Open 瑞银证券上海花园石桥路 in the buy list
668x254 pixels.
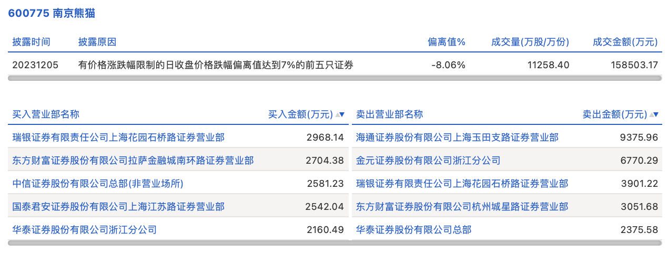[x=118, y=137]
